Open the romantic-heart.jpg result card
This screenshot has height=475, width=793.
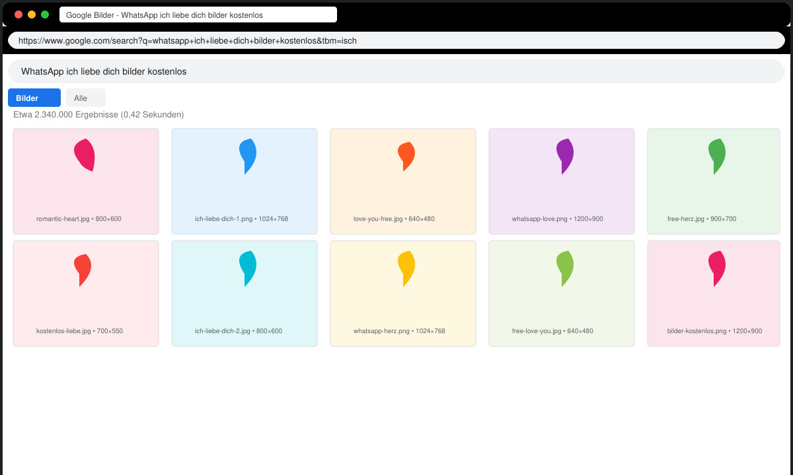pos(86,181)
